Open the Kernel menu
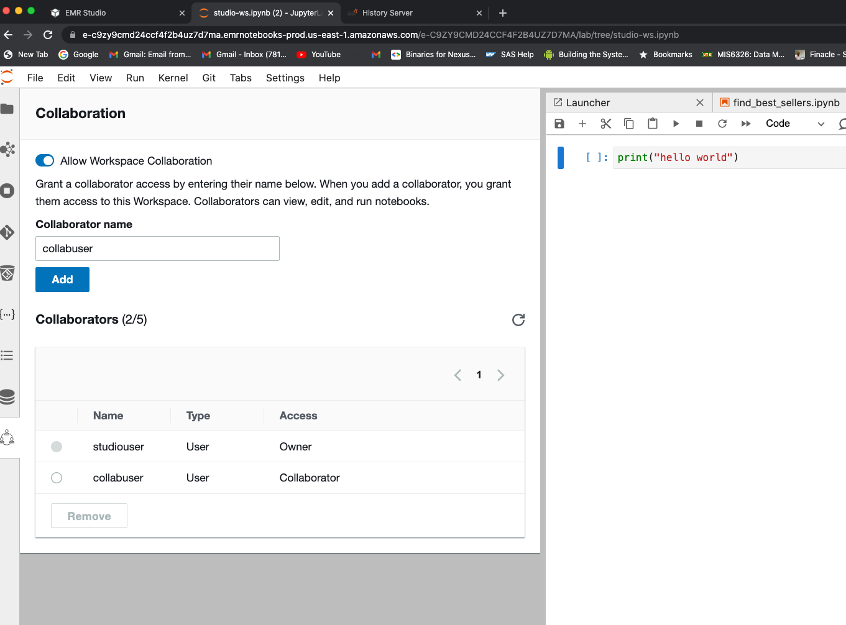 [x=173, y=78]
